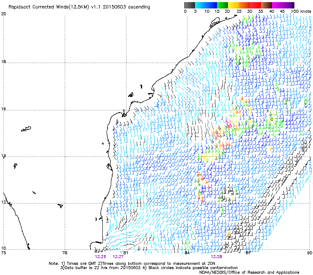The width and height of the screenshot is (313, 275).
Task: Click the '>50 knots' legend label
Action: click(301, 11)
